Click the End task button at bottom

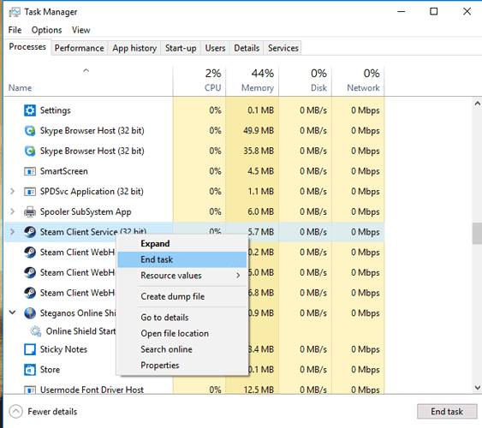pos(447,412)
